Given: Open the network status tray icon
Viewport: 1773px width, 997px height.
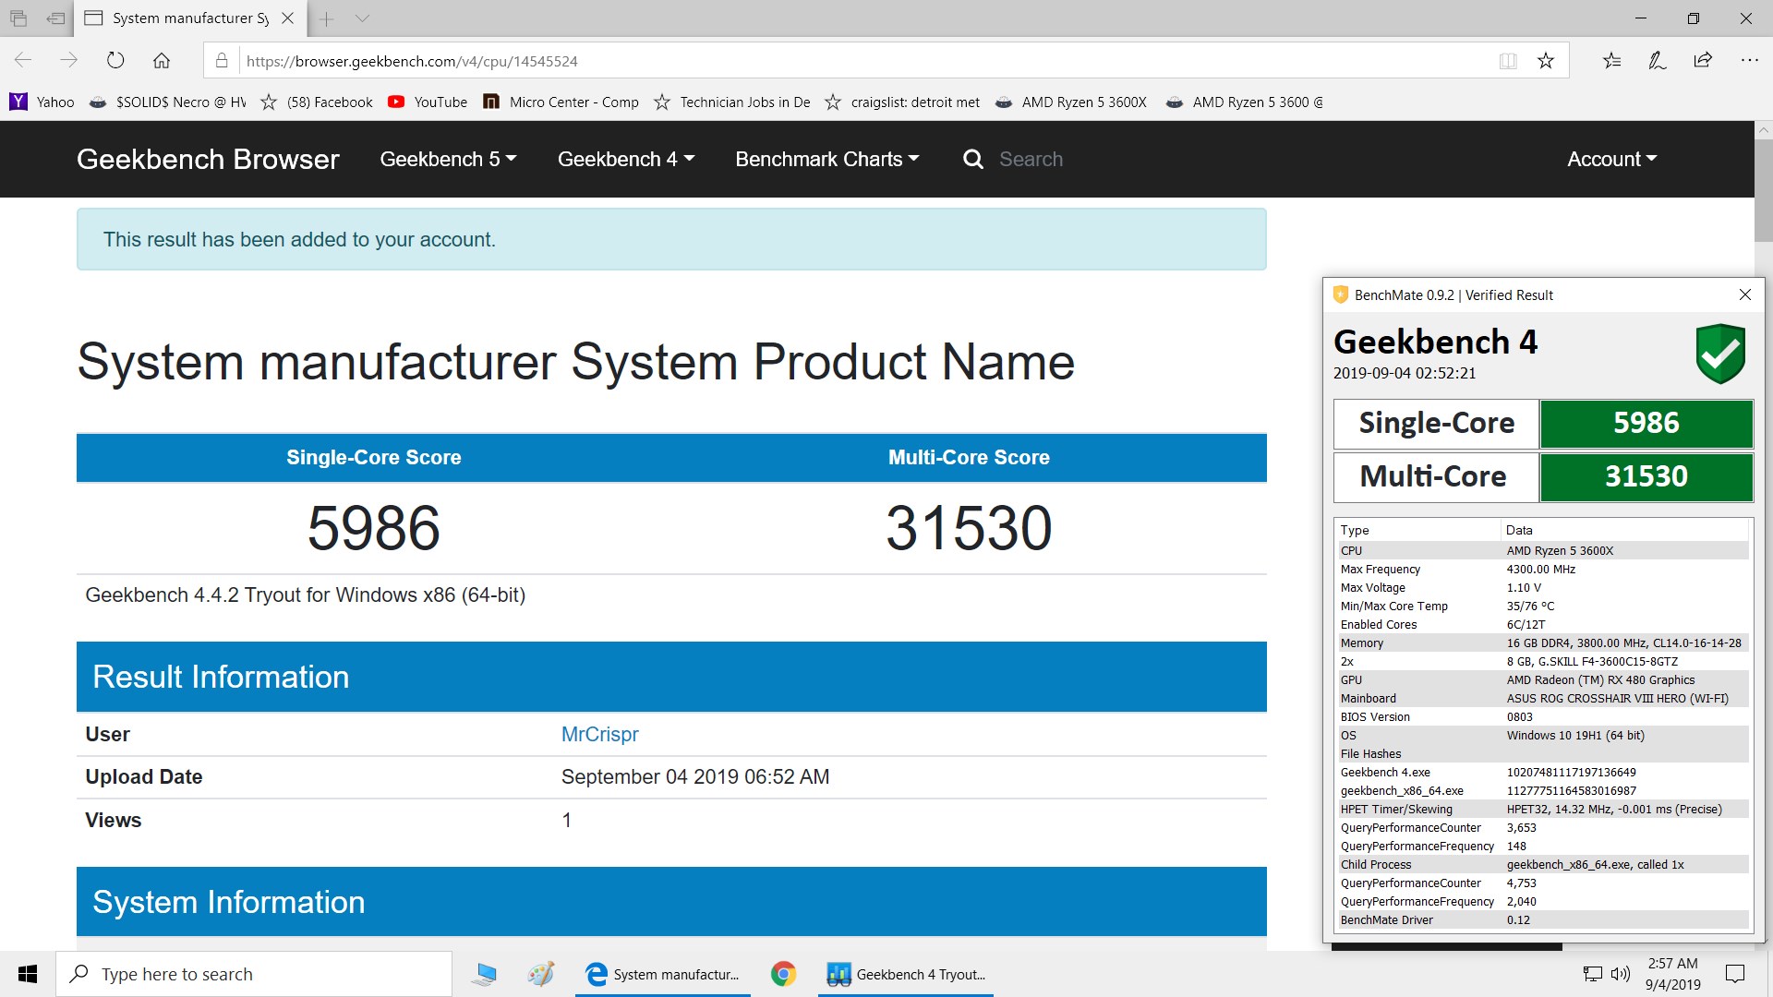Looking at the screenshot, I should tap(1593, 974).
